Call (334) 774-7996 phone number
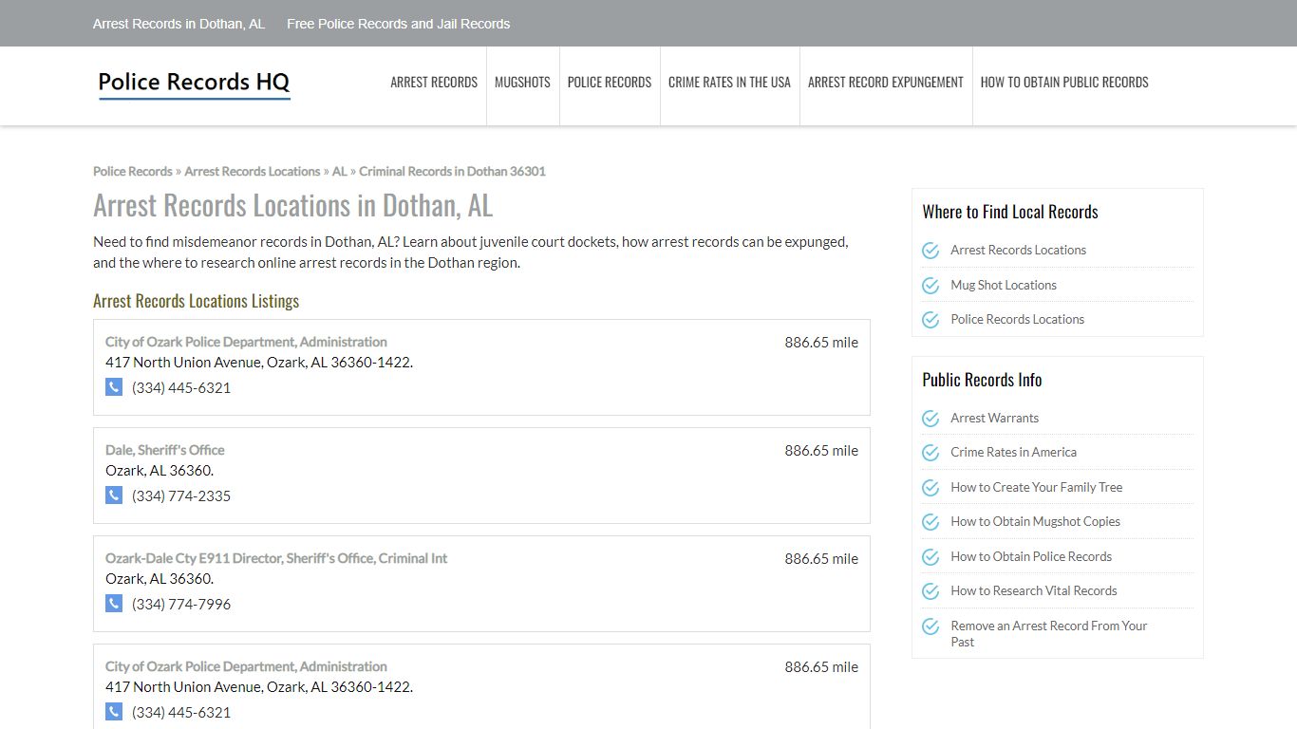The width and height of the screenshot is (1297, 729). tap(181, 604)
